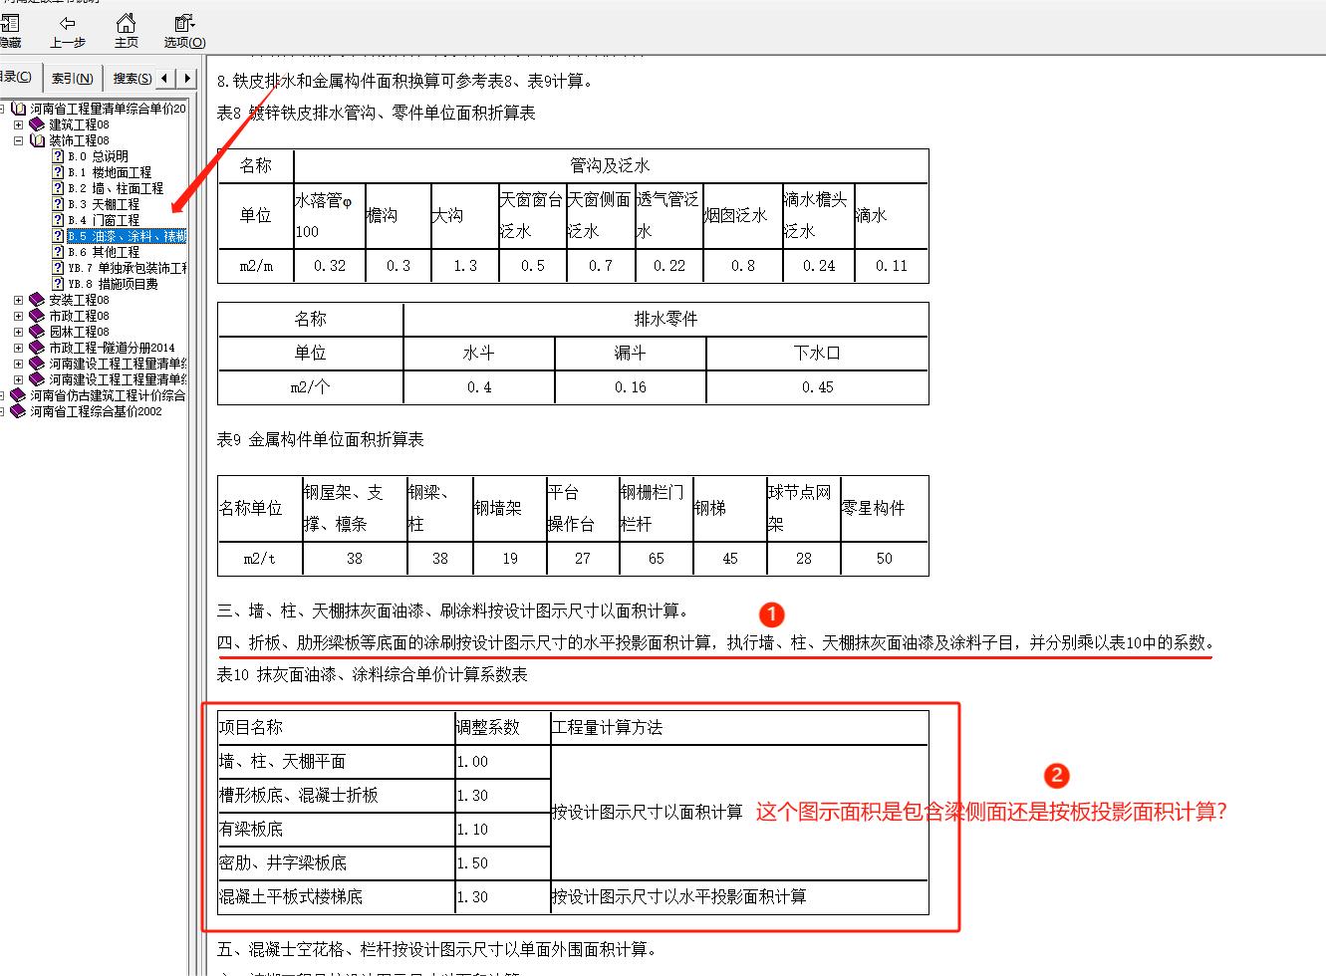Click the topic icon beside B.5 油漆、涂料
The height and width of the screenshot is (976, 1326).
point(57,236)
